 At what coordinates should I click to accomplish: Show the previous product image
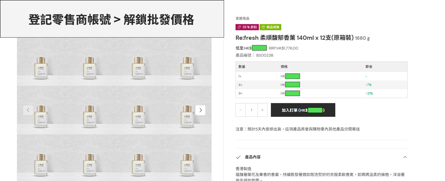(x=28, y=110)
